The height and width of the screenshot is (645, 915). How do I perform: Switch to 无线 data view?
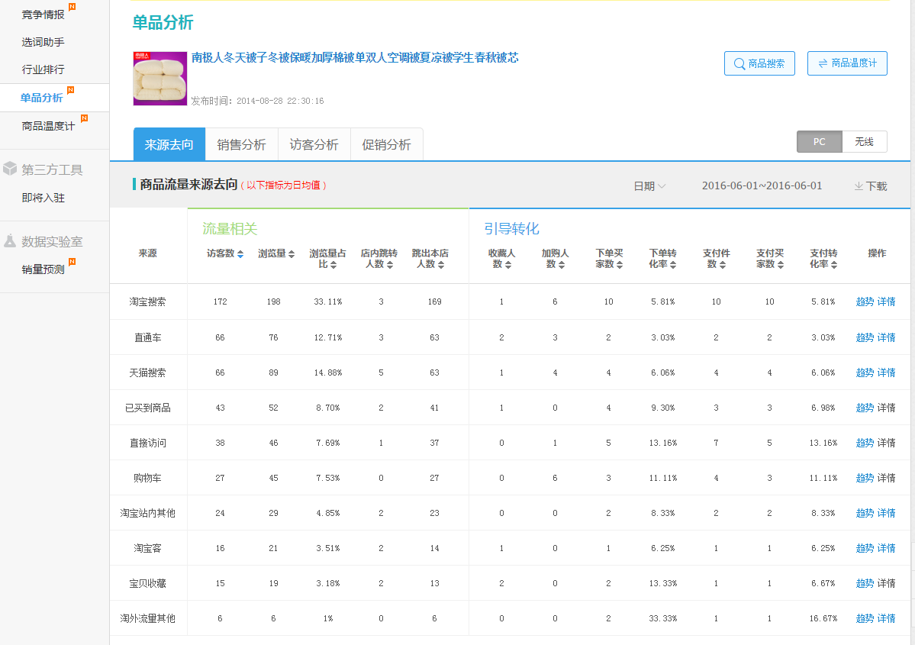coord(864,142)
